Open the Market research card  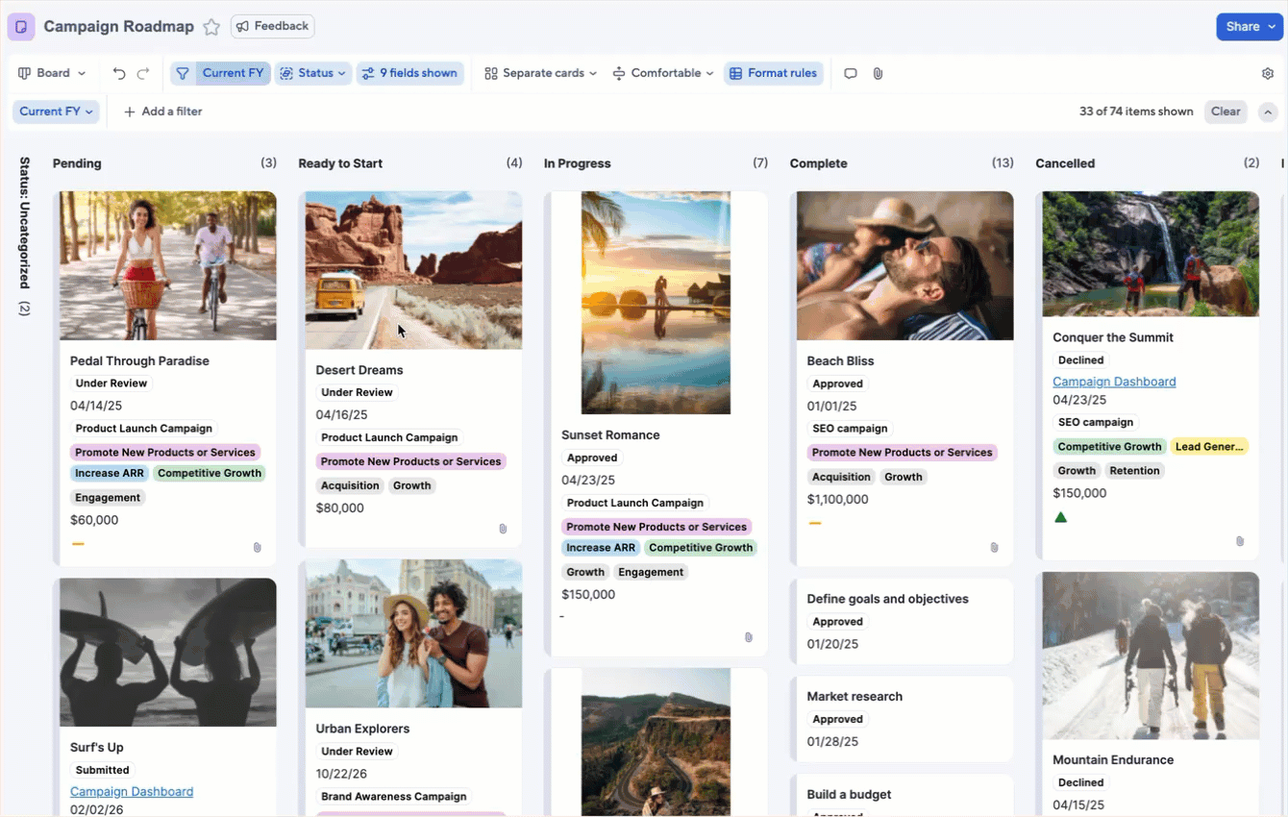tap(904, 718)
